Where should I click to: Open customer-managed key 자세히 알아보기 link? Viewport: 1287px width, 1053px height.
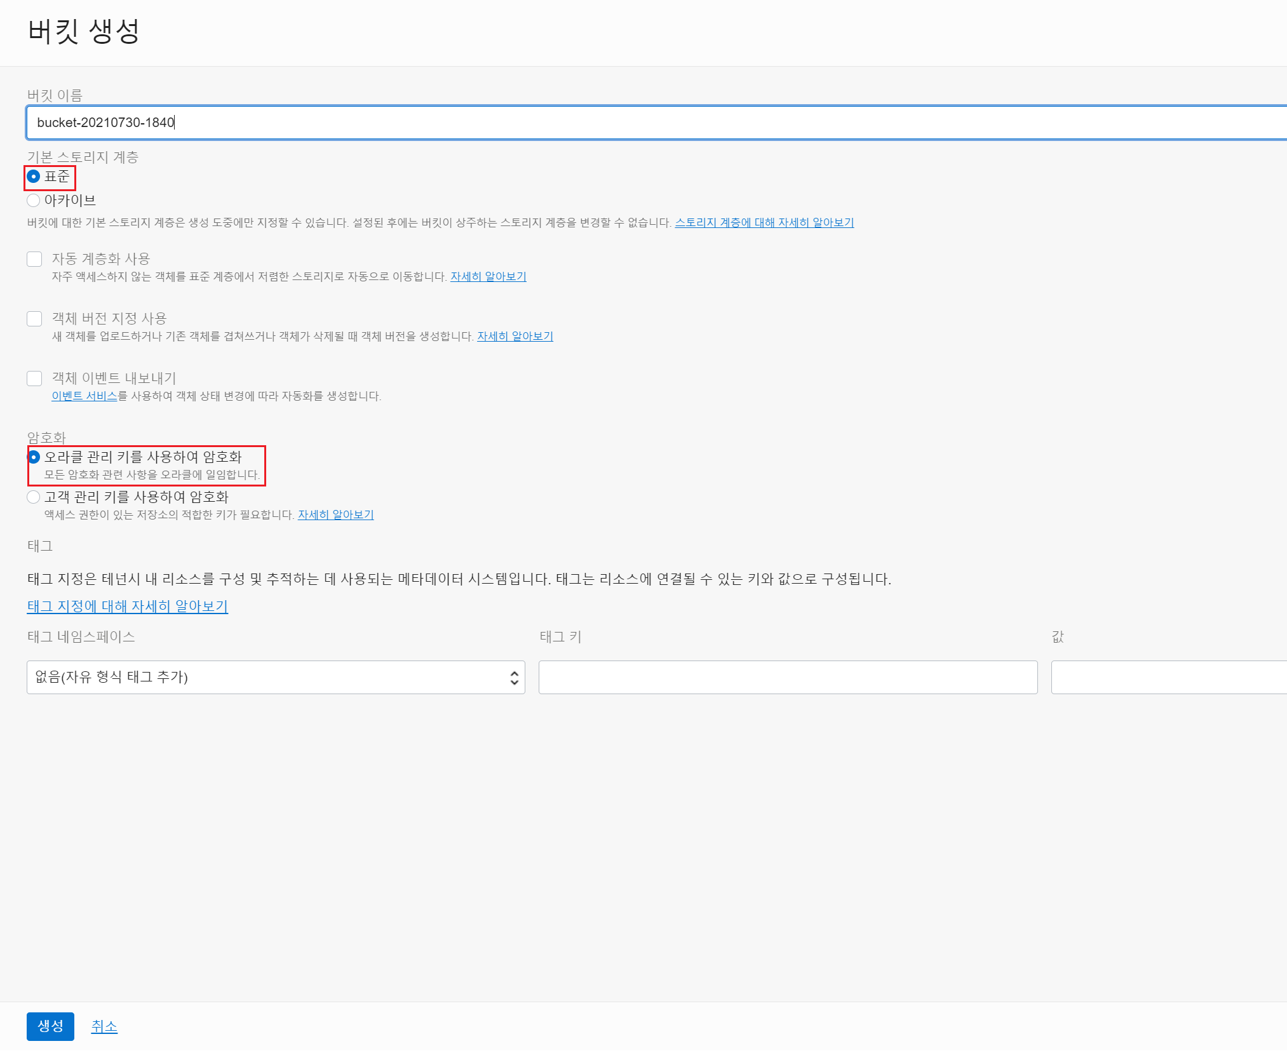pyautogui.click(x=335, y=515)
